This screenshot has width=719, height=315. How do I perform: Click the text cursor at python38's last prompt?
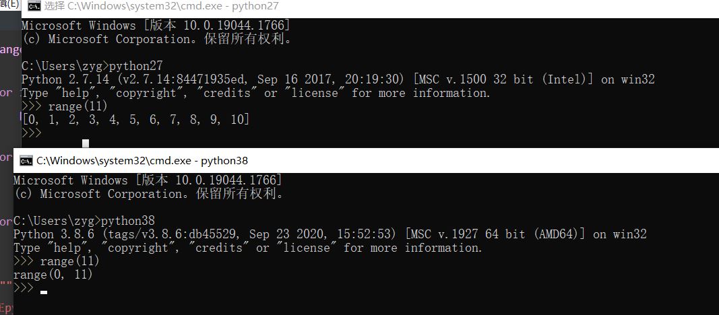(x=44, y=292)
